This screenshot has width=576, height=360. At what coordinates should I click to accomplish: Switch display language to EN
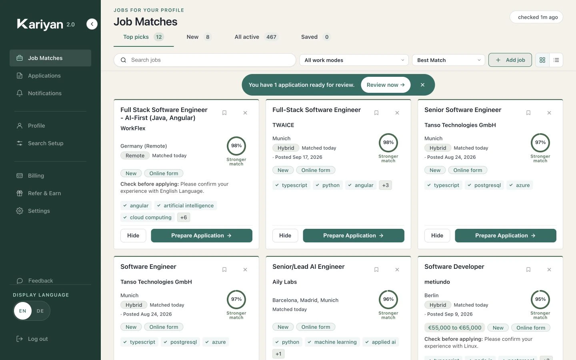coord(23,311)
